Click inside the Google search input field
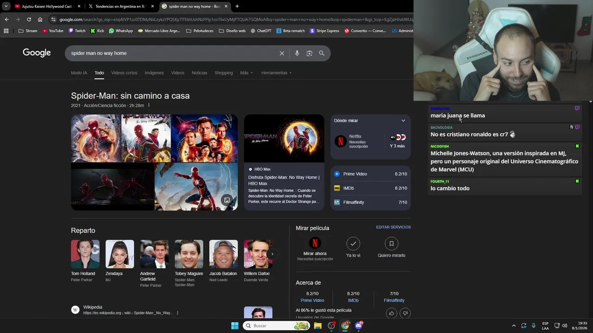The image size is (593, 333). pos(171,53)
